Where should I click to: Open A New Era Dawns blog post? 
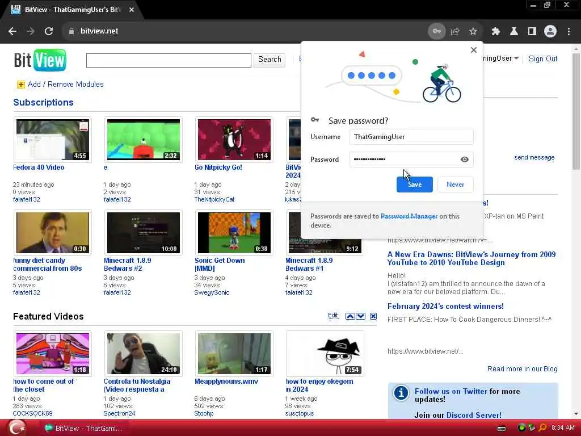click(x=471, y=258)
